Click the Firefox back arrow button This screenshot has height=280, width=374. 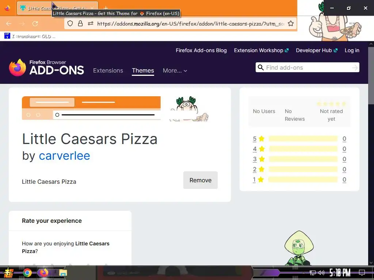click(x=9, y=24)
